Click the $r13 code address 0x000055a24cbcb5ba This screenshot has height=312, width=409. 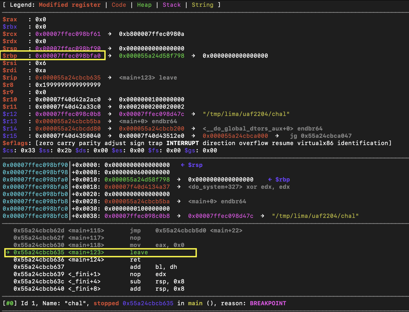(68, 121)
